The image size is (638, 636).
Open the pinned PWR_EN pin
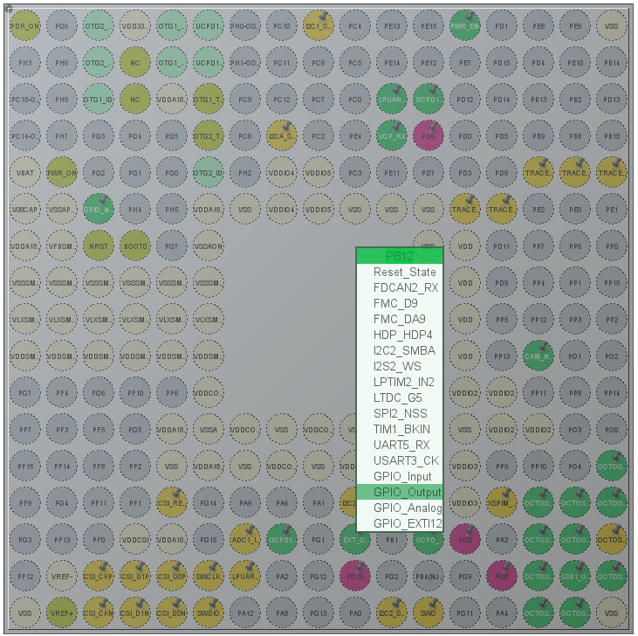(x=465, y=26)
